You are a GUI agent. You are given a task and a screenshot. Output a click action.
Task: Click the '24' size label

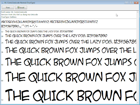coord(2,43)
